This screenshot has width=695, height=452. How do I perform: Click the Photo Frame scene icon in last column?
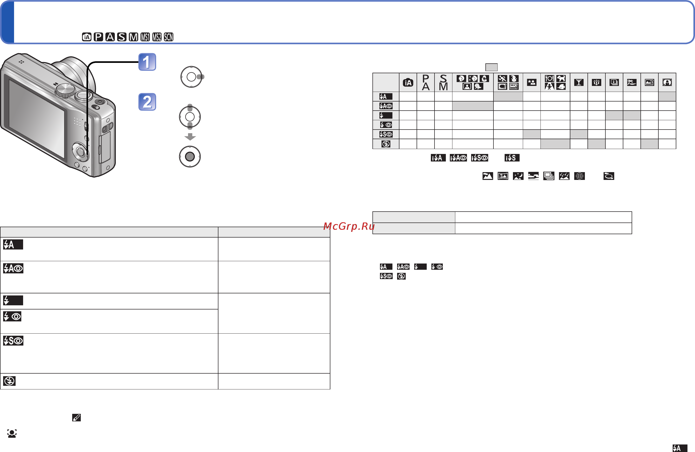[x=667, y=82]
